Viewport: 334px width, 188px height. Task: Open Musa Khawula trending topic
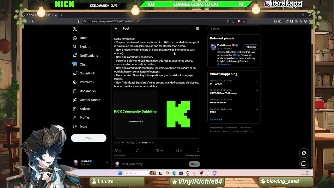coord(218,103)
